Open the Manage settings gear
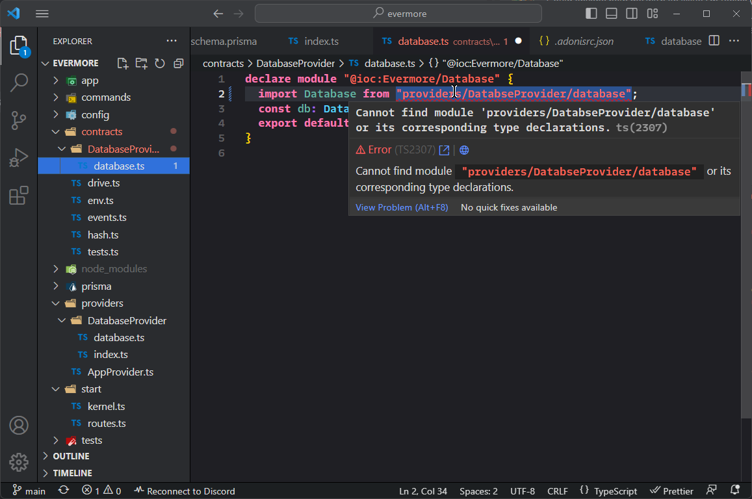This screenshot has width=752, height=499. [19, 462]
